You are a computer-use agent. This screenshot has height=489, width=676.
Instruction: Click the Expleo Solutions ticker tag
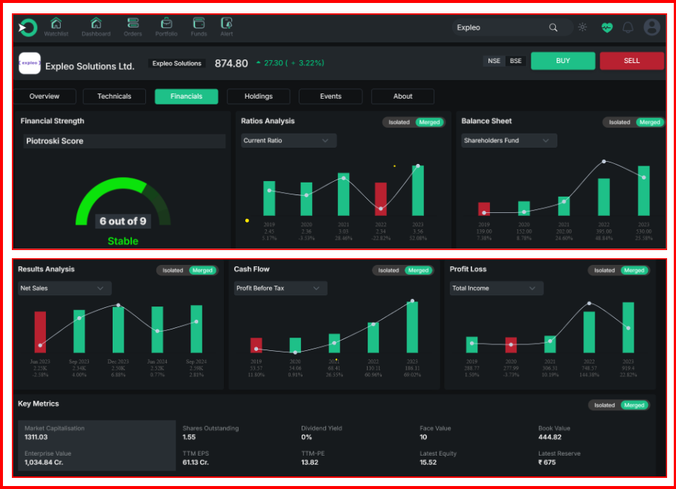coord(176,64)
